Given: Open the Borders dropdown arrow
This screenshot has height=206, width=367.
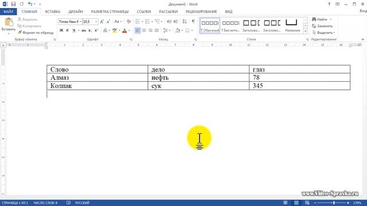Looking at the screenshot, I should [x=192, y=30].
